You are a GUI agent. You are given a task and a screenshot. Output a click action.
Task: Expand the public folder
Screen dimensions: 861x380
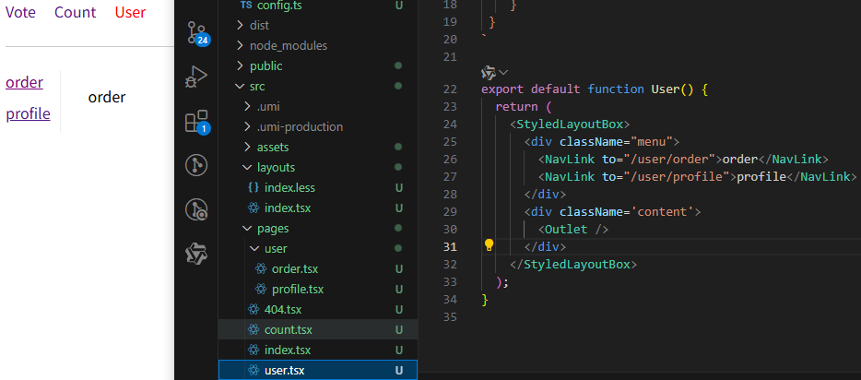click(x=240, y=65)
